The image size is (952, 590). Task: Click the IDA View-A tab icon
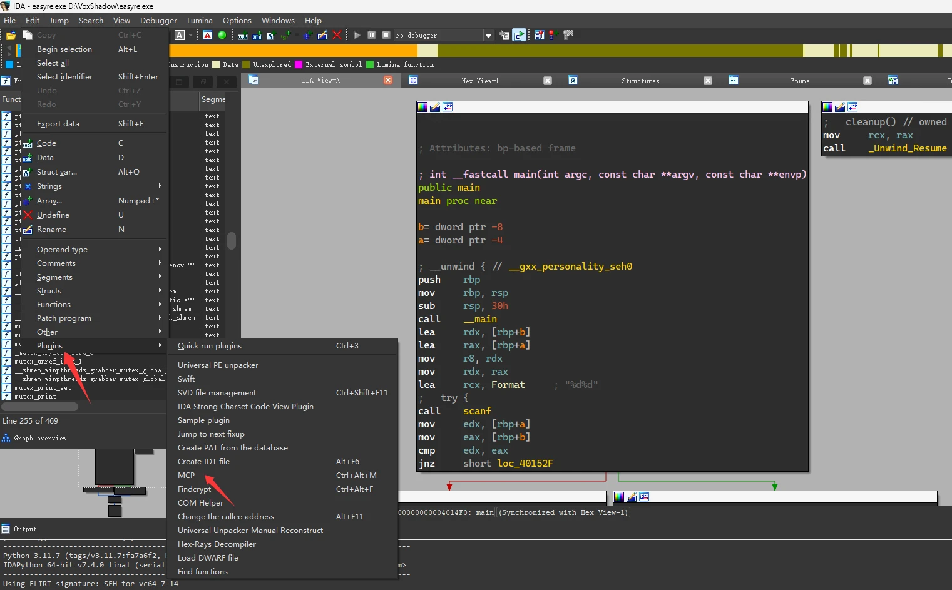coord(253,80)
